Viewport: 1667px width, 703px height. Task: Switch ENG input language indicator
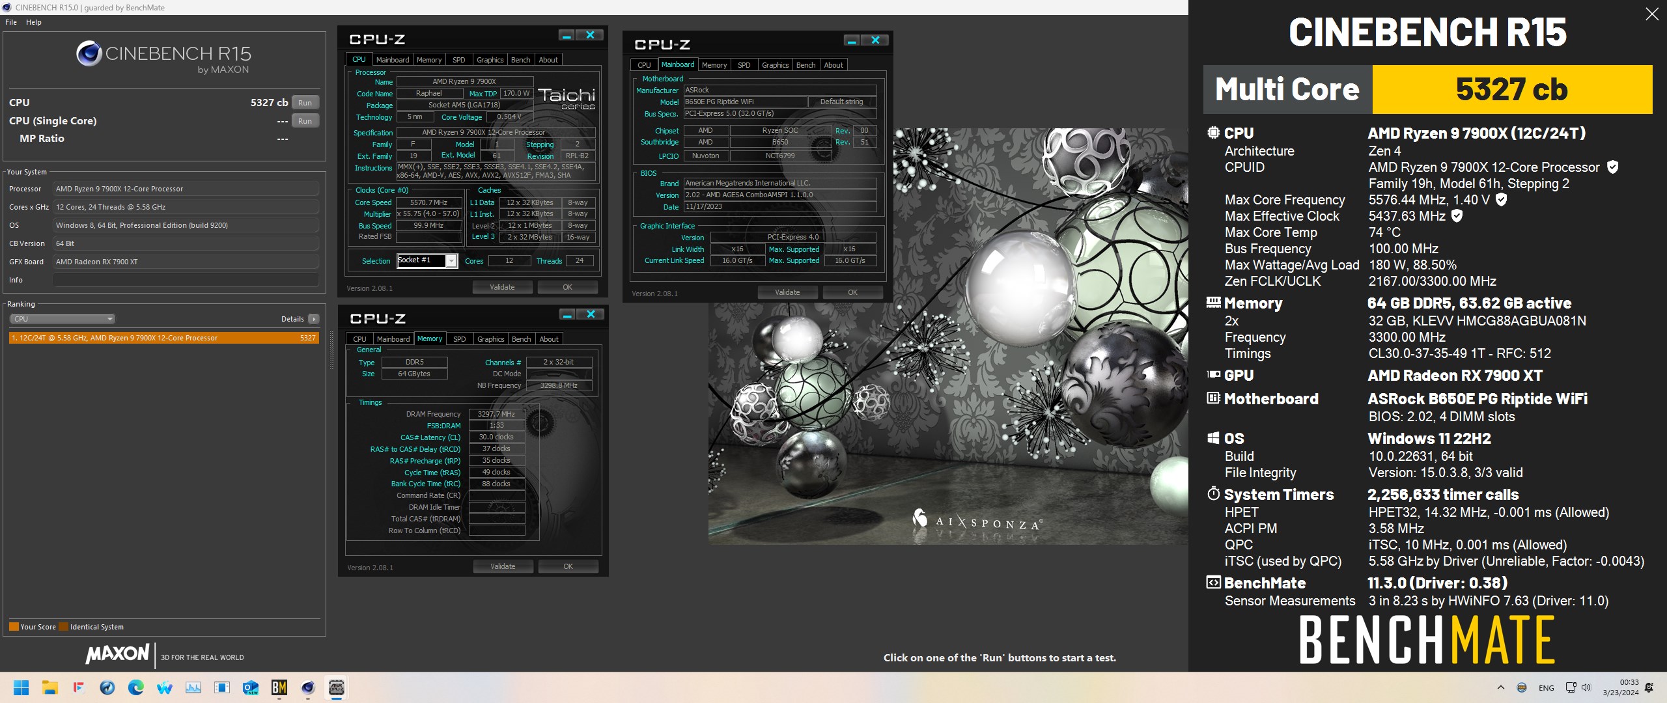coord(1546,687)
